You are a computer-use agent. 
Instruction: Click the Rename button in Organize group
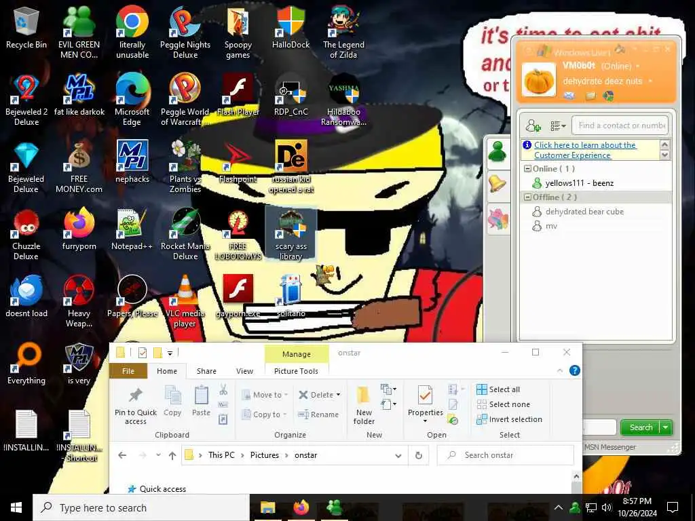tap(319, 414)
